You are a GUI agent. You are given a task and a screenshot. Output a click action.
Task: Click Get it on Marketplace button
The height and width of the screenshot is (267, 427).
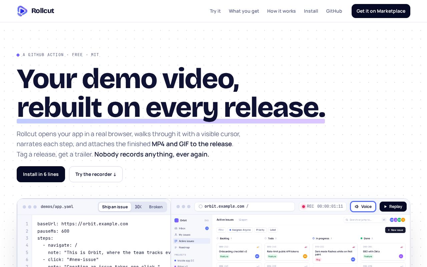point(381,11)
